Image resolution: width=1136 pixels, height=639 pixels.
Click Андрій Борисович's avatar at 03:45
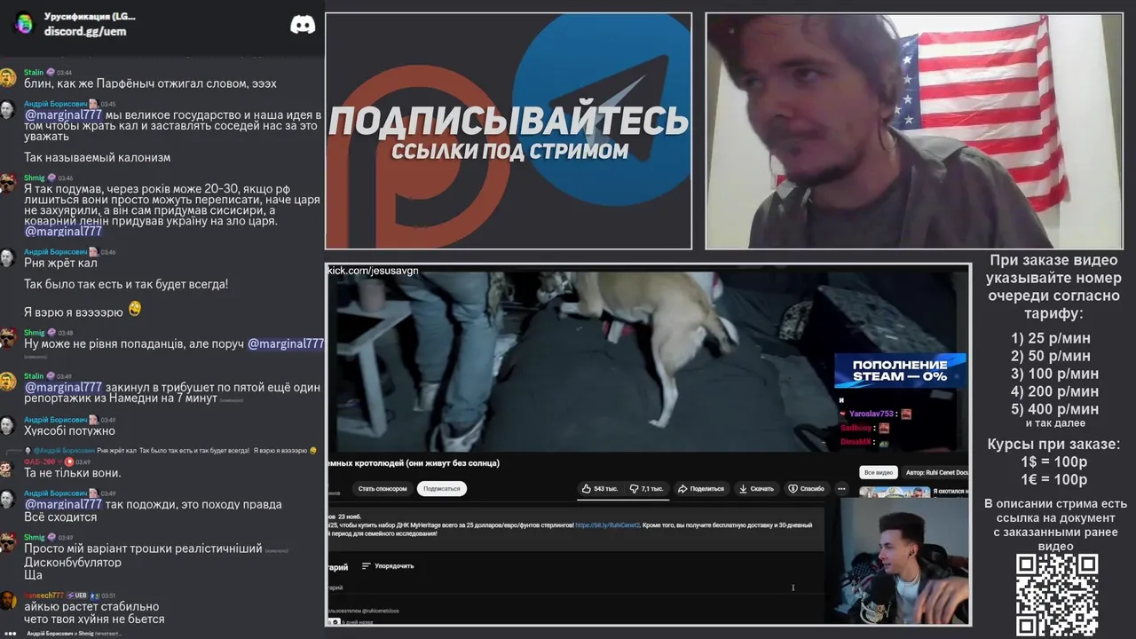8,109
